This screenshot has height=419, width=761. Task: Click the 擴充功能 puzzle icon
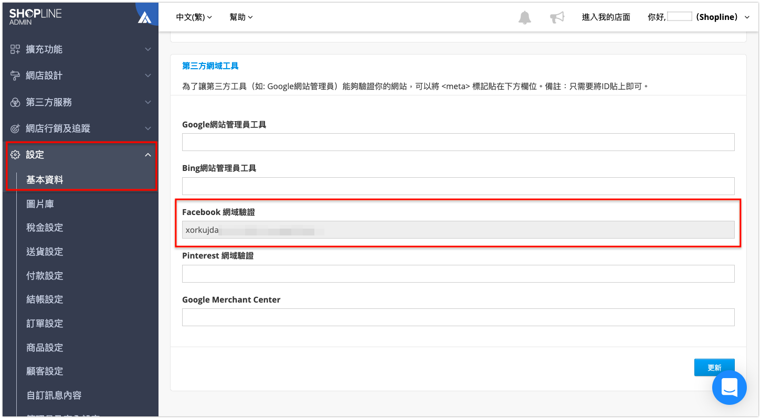[x=16, y=49]
